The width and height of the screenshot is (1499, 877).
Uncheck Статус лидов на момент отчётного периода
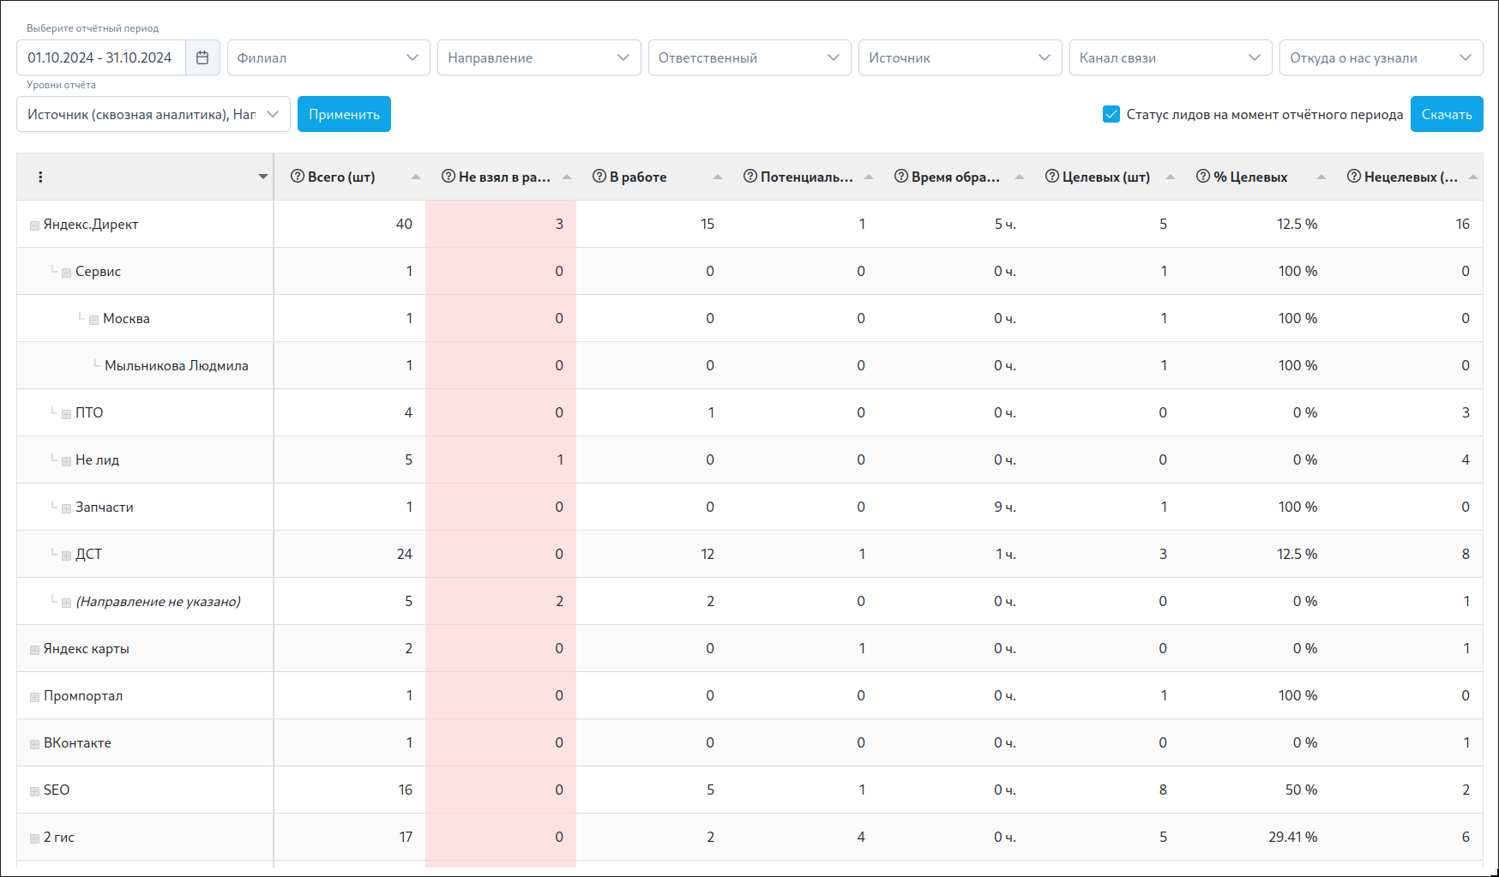(1111, 114)
